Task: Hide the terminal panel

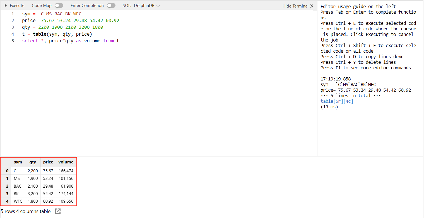Action: point(298,6)
